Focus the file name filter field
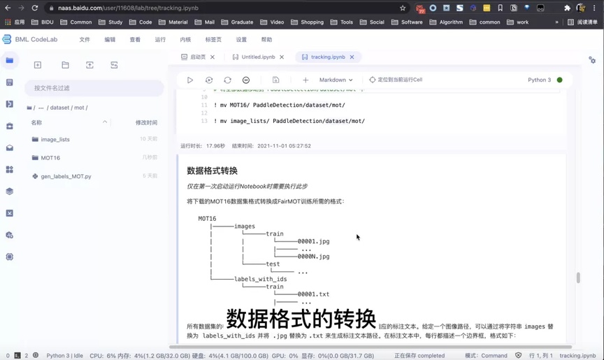The width and height of the screenshot is (604, 360). click(94, 88)
